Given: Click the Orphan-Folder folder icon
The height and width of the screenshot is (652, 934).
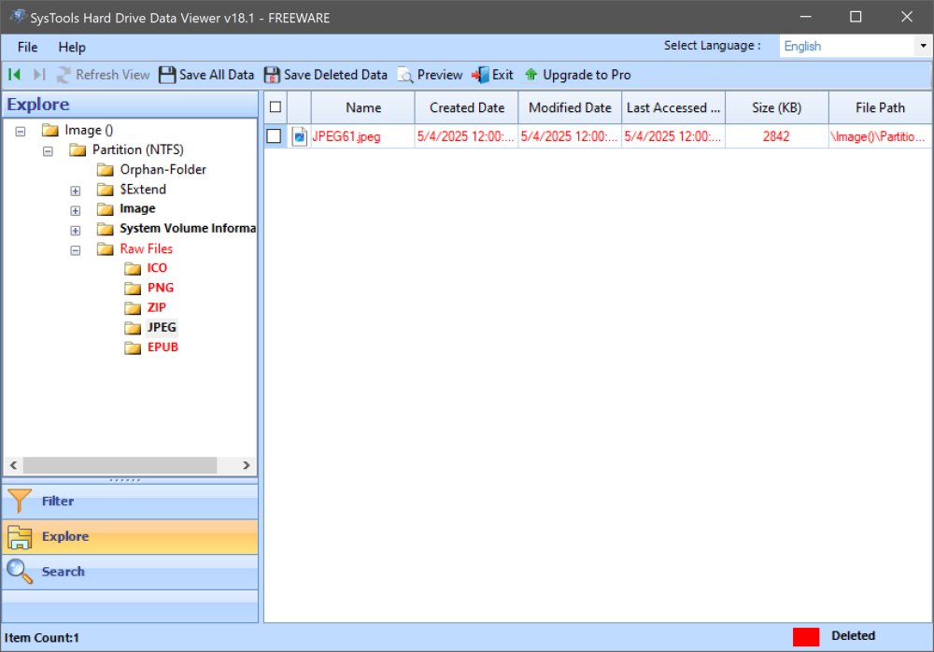Looking at the screenshot, I should point(106,170).
